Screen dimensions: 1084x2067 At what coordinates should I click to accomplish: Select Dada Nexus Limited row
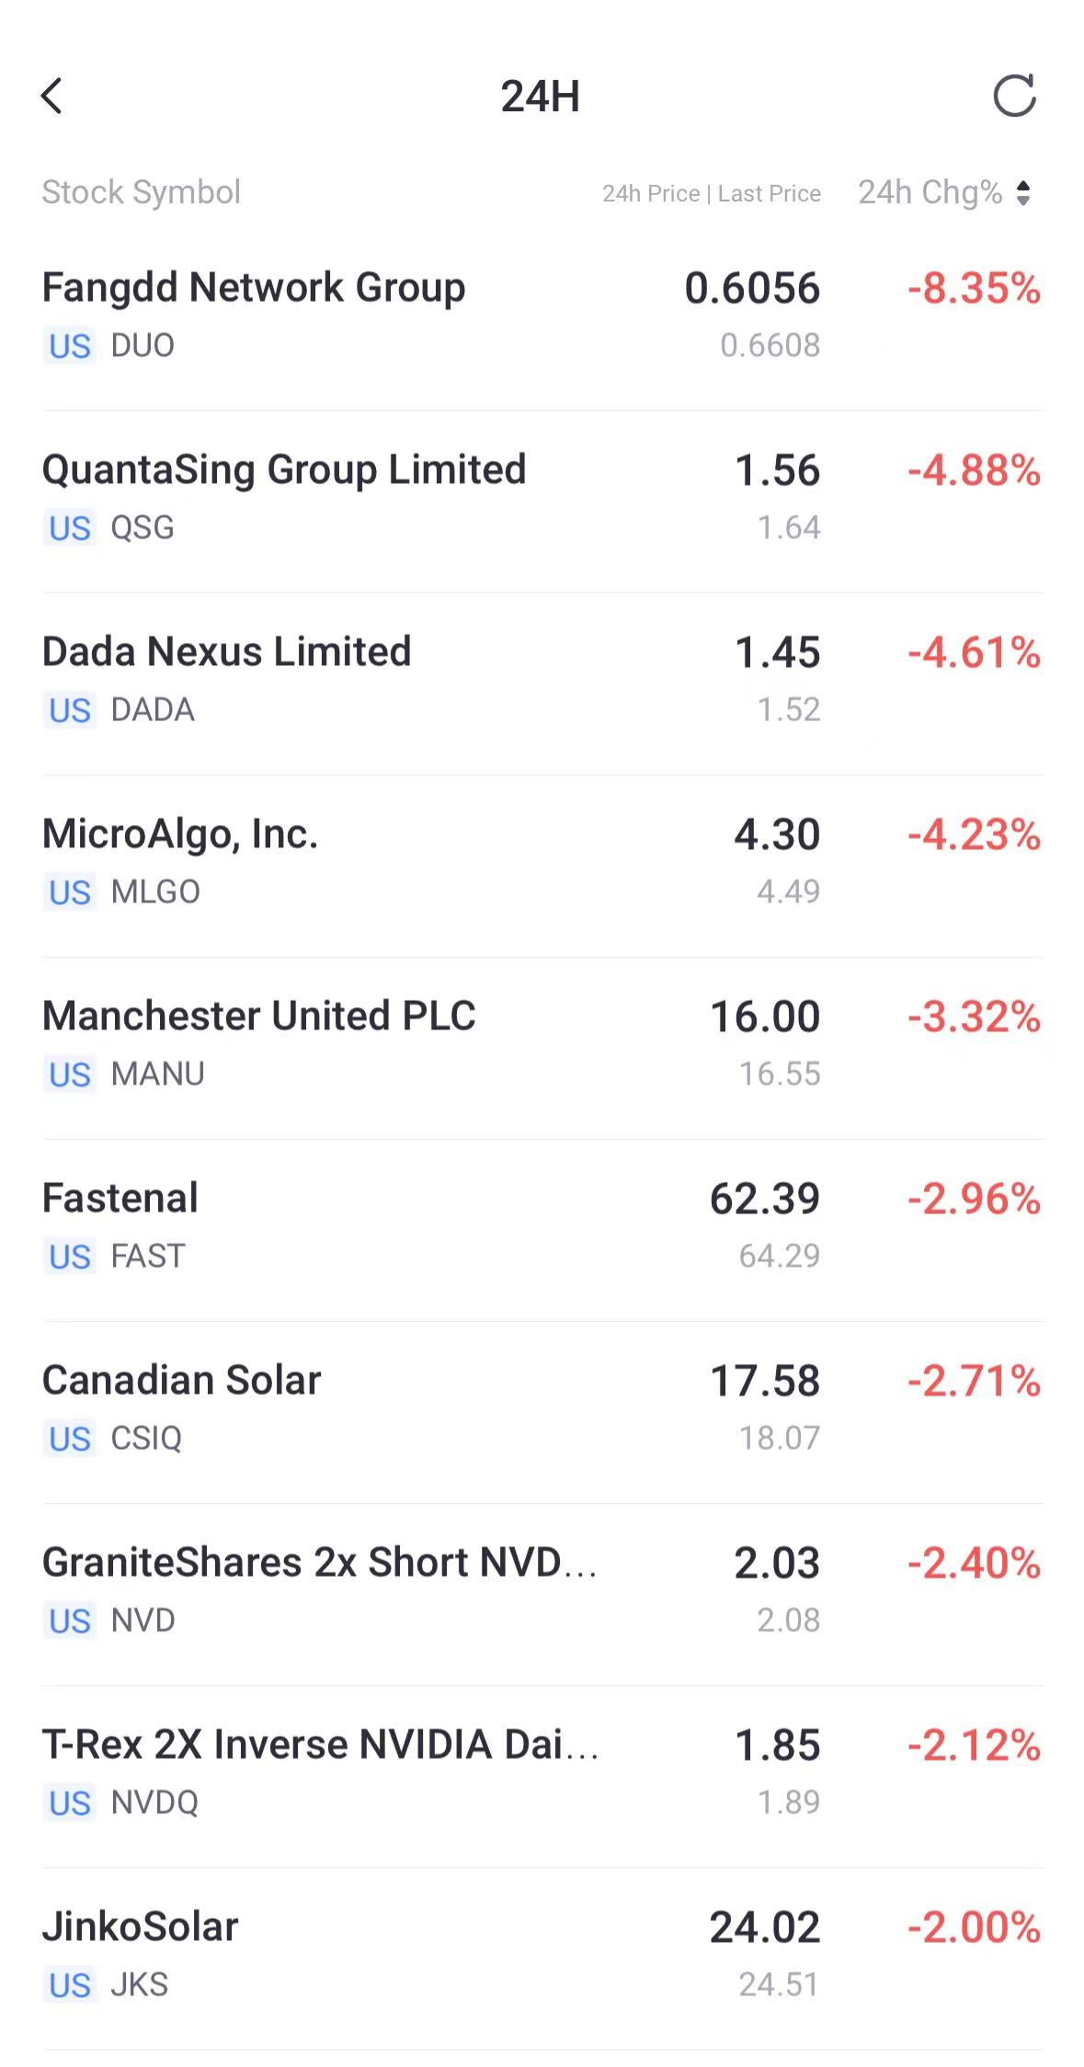click(226, 652)
